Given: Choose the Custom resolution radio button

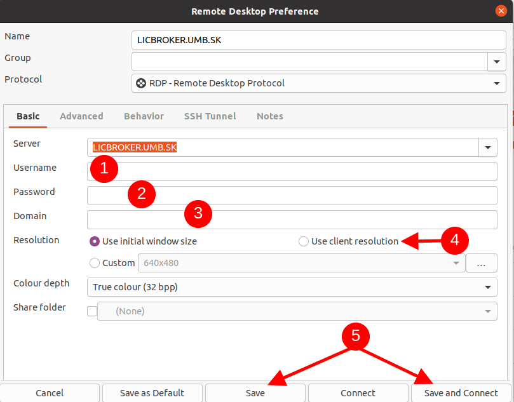Looking at the screenshot, I should pos(95,263).
